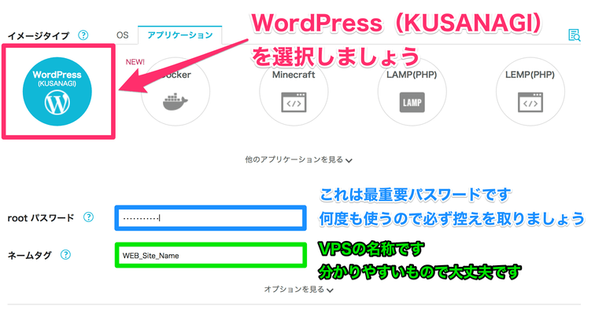Image resolution: width=606 pixels, height=321 pixels.
Task: Select the LEMP(PHP) application image
Action: tap(530, 92)
